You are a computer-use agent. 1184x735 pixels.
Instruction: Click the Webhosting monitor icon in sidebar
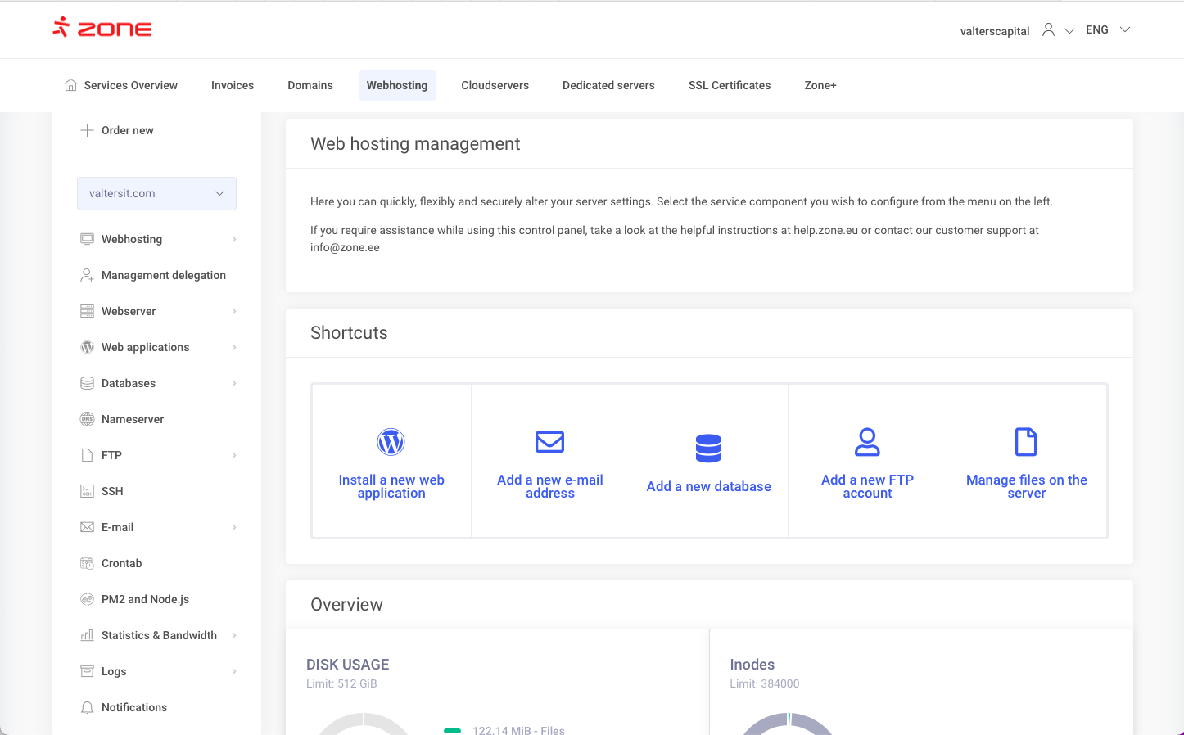(87, 239)
